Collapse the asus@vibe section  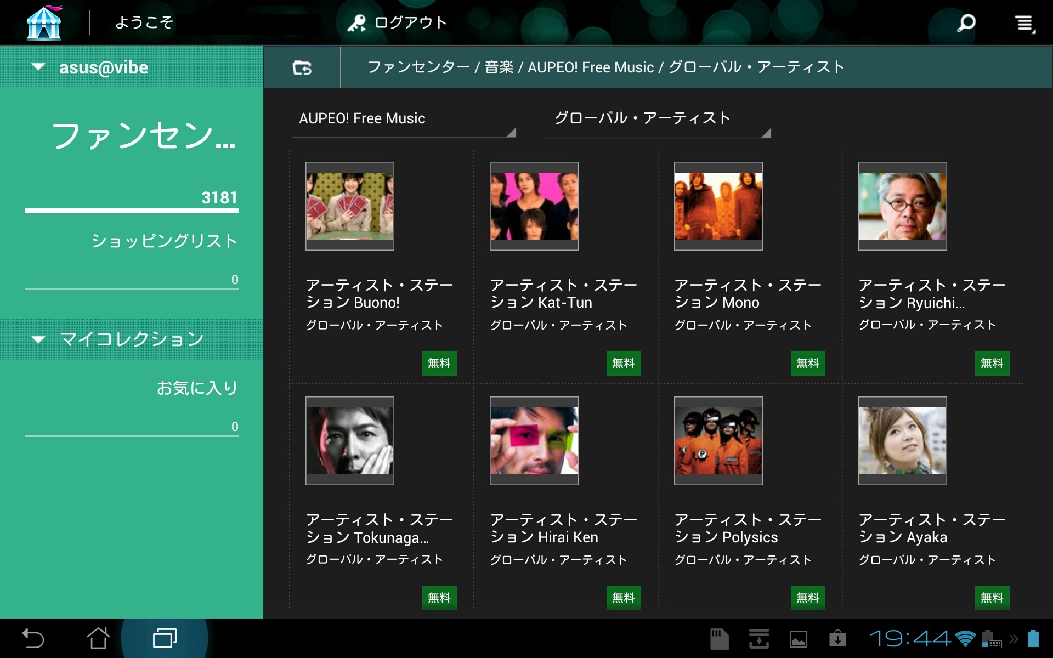[38, 67]
